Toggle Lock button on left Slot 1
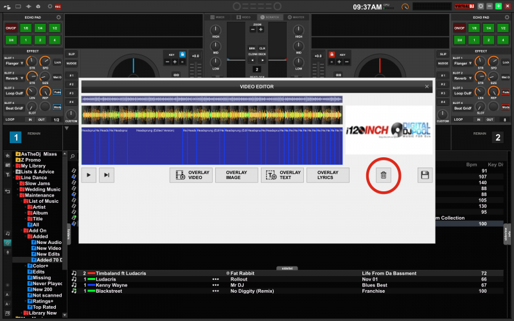Viewport: 514px width, 321px height. click(x=57, y=62)
